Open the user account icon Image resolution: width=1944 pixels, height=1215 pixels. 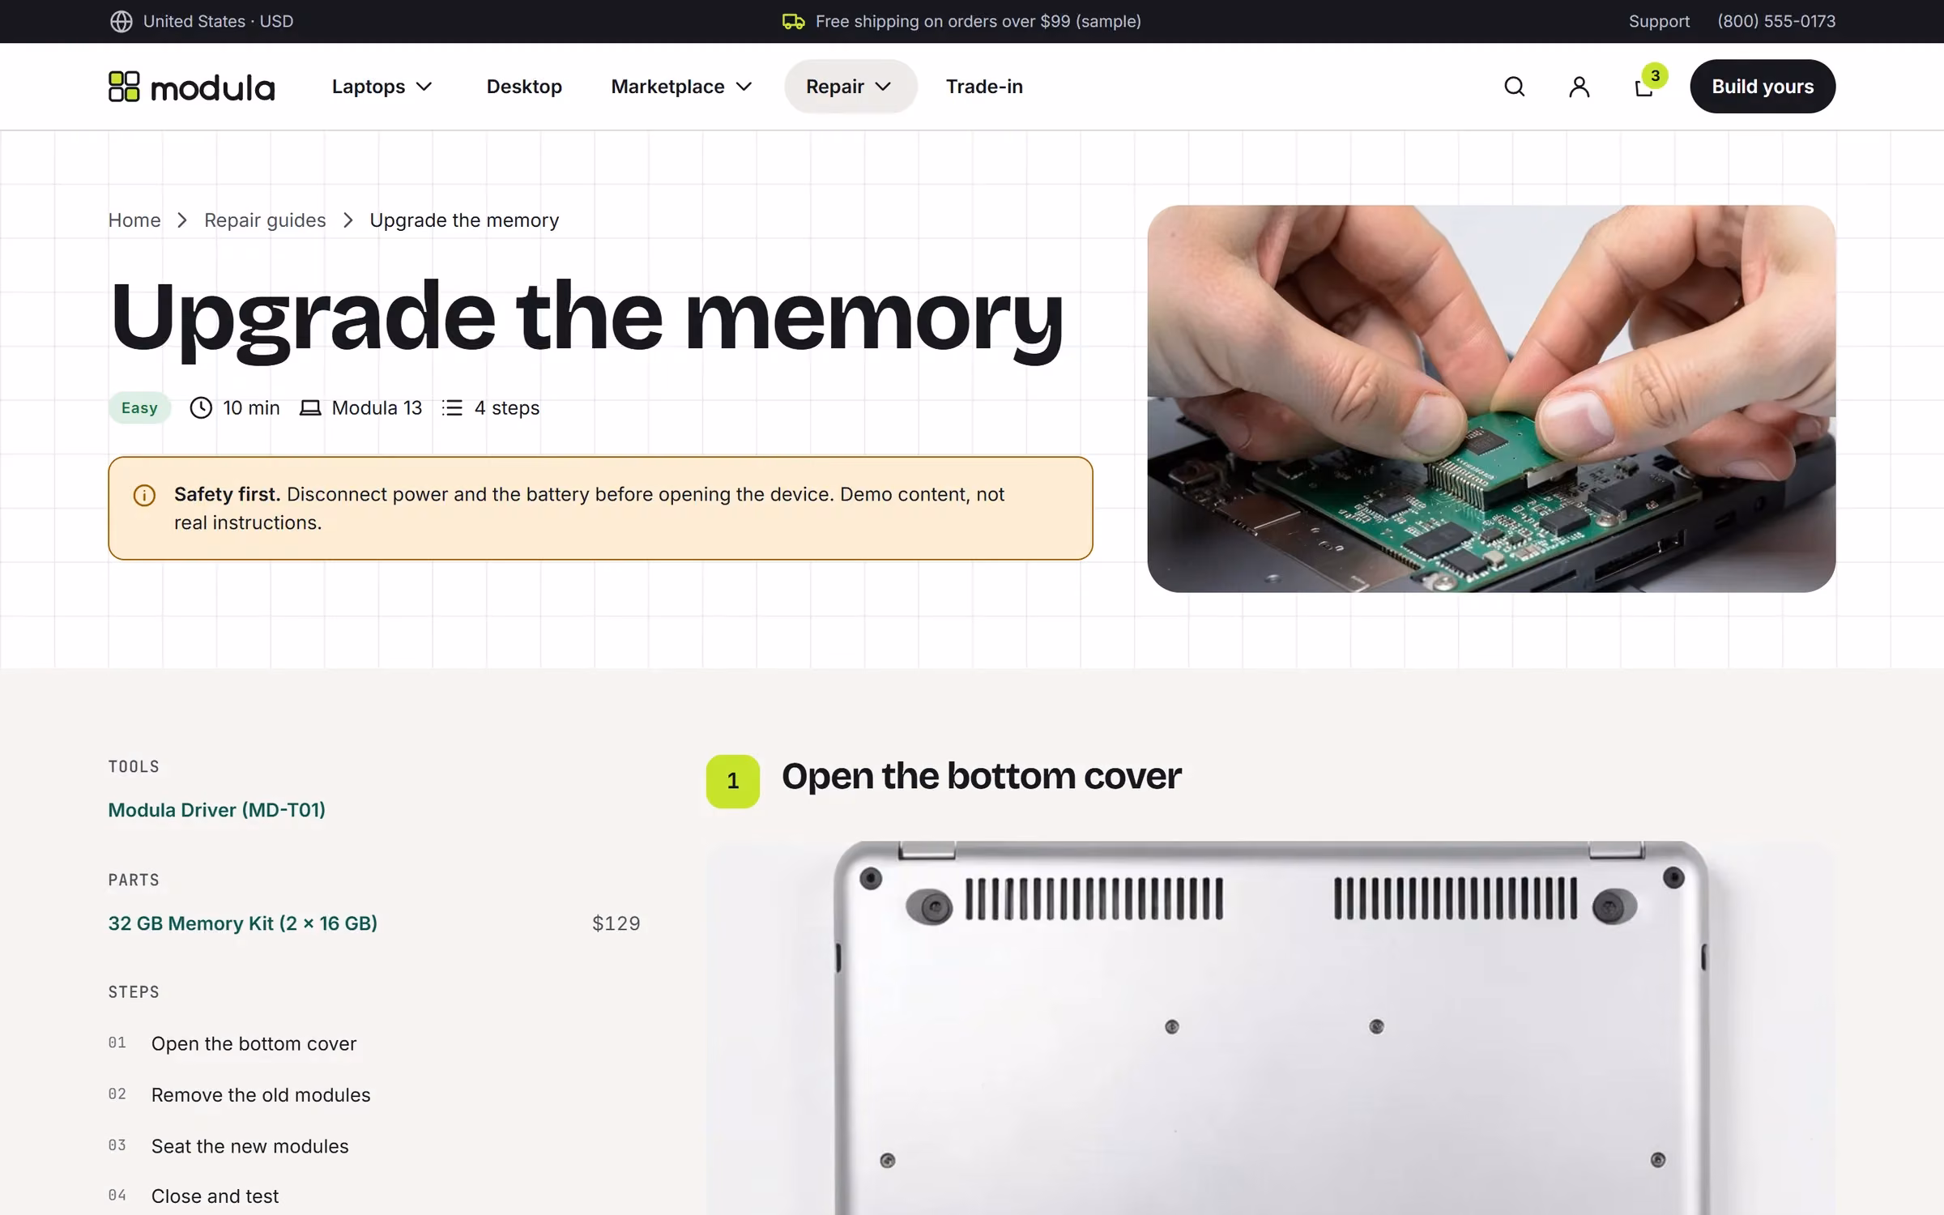click(x=1579, y=87)
